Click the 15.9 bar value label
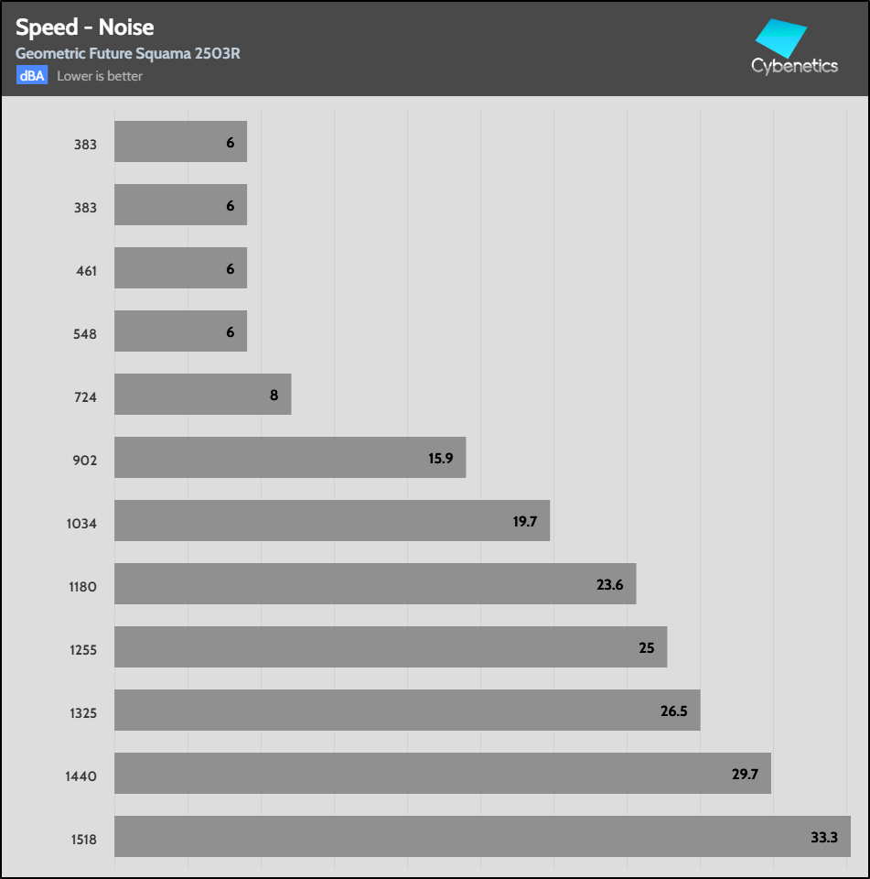Screen dimensions: 870x879 (x=440, y=458)
